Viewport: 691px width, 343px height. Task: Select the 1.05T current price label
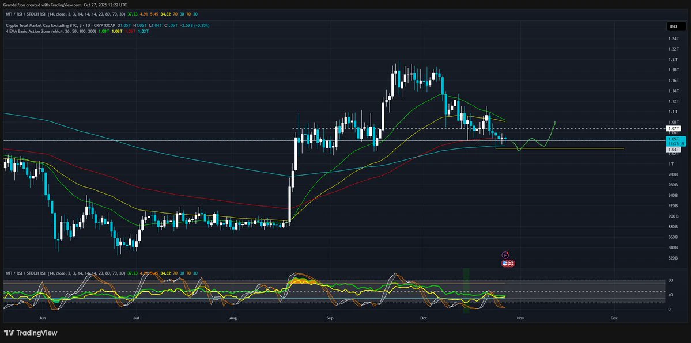pos(673,139)
